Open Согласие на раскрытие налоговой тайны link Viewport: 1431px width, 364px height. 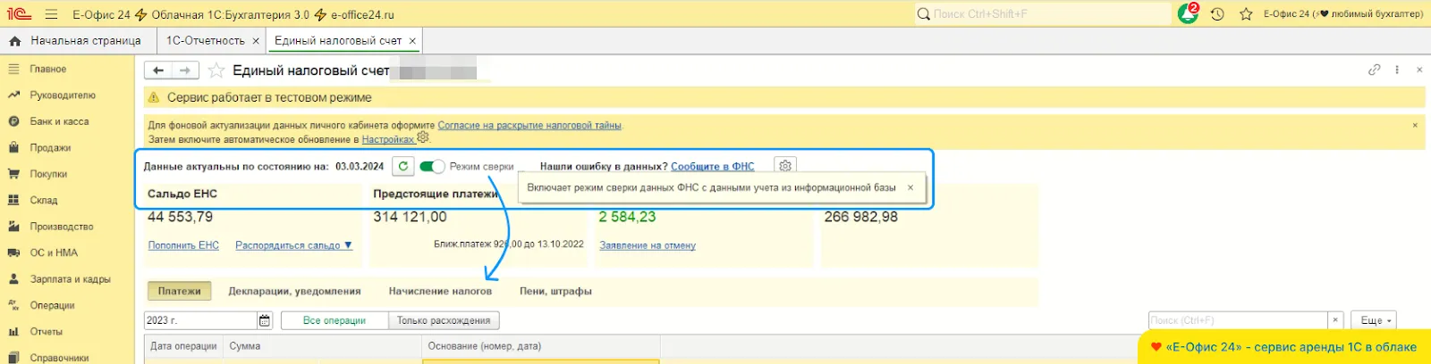[529, 126]
